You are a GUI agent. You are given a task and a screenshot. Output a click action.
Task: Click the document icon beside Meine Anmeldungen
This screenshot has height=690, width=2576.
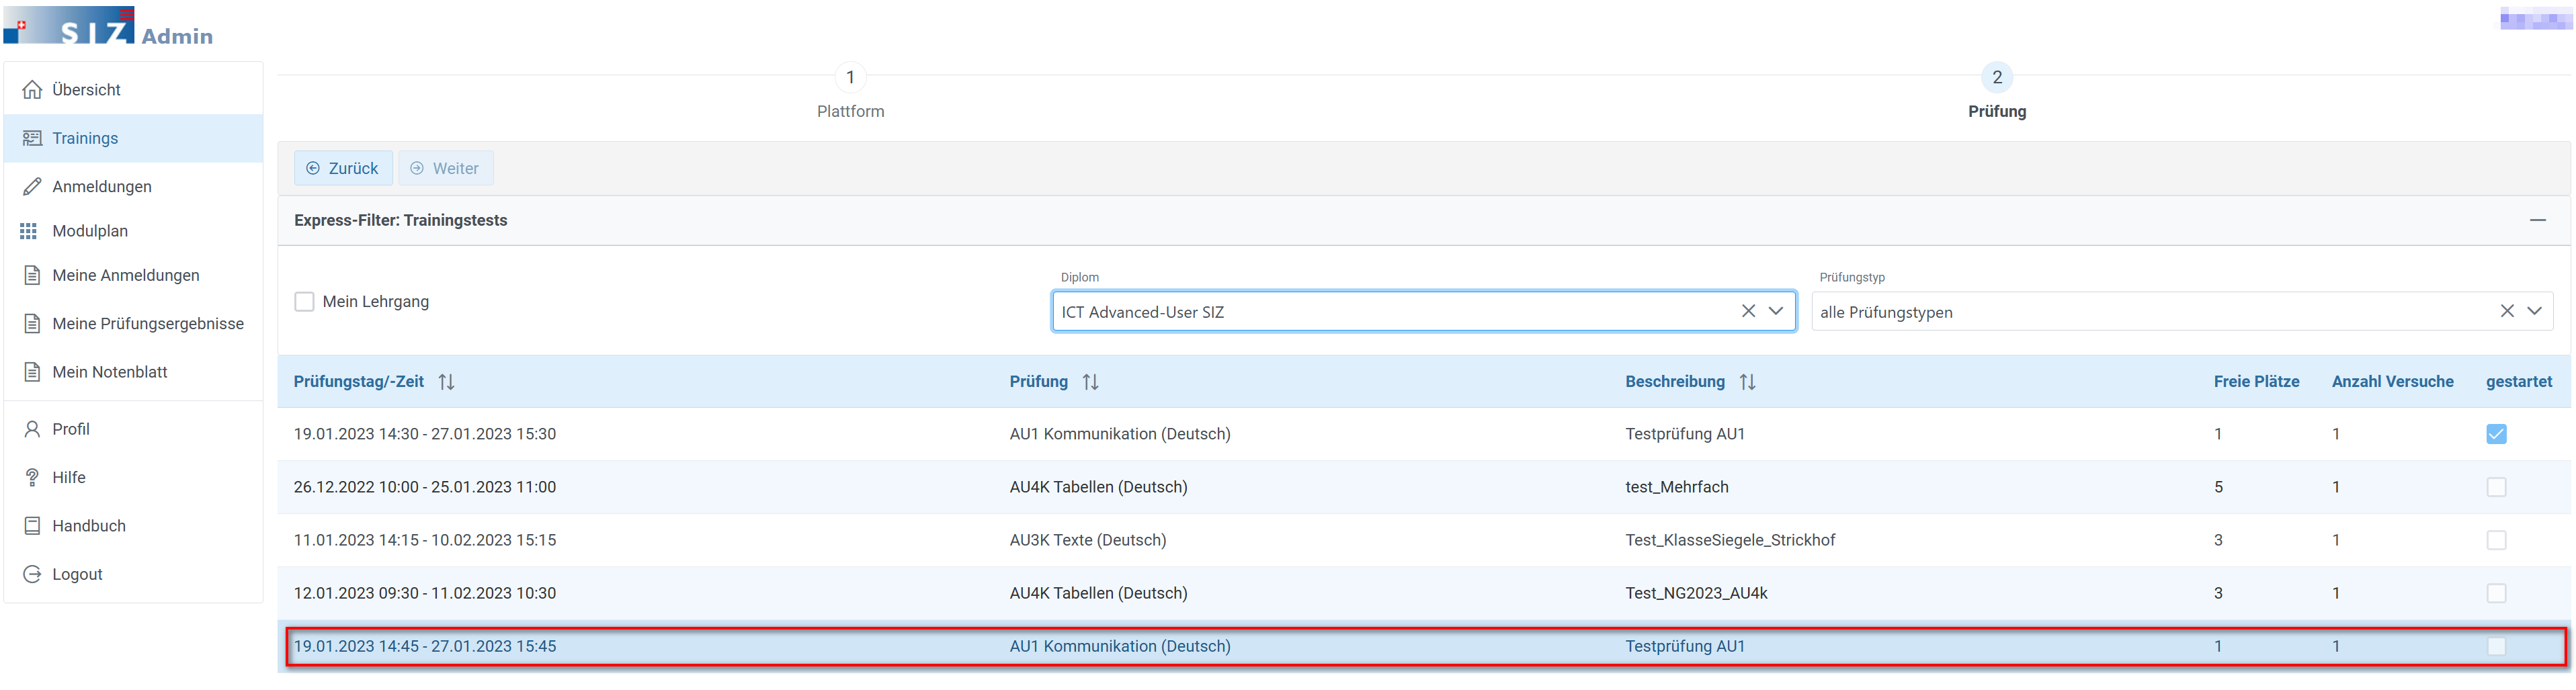coord(32,275)
